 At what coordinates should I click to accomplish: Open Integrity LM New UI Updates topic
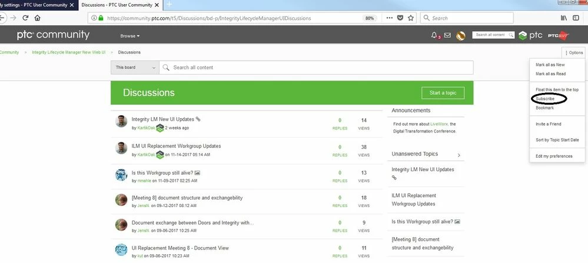(163, 119)
